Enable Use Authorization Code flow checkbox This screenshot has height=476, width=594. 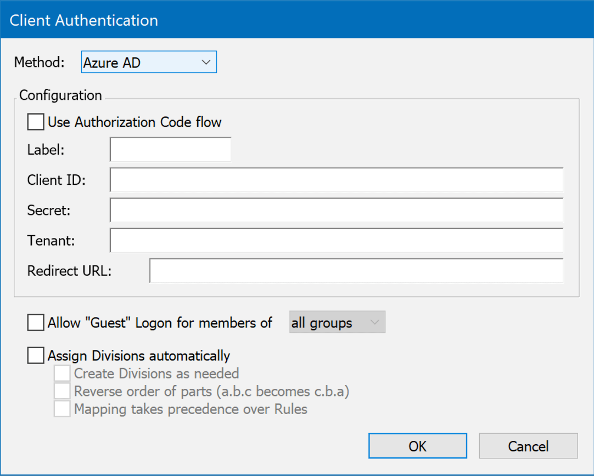(36, 122)
